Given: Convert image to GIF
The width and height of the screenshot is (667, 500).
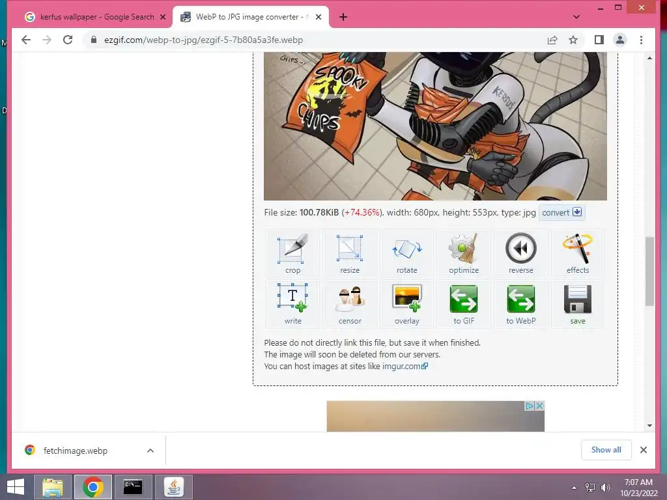Looking at the screenshot, I should (464, 304).
